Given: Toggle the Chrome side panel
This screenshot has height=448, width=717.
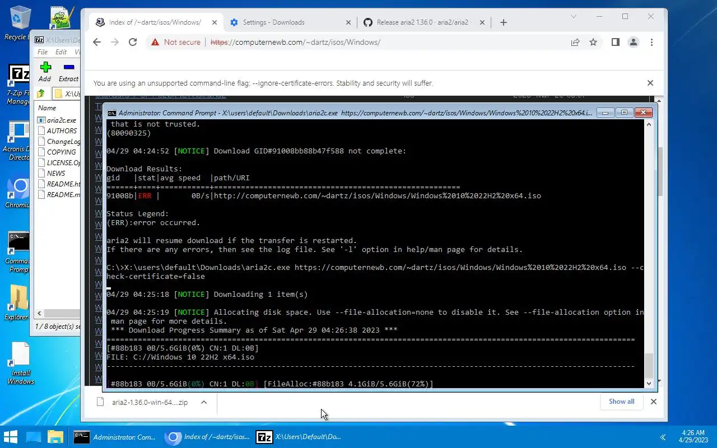Looking at the screenshot, I should tap(615, 42).
